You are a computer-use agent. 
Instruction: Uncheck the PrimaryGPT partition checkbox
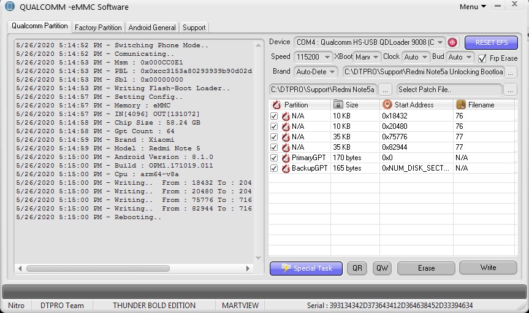274,158
